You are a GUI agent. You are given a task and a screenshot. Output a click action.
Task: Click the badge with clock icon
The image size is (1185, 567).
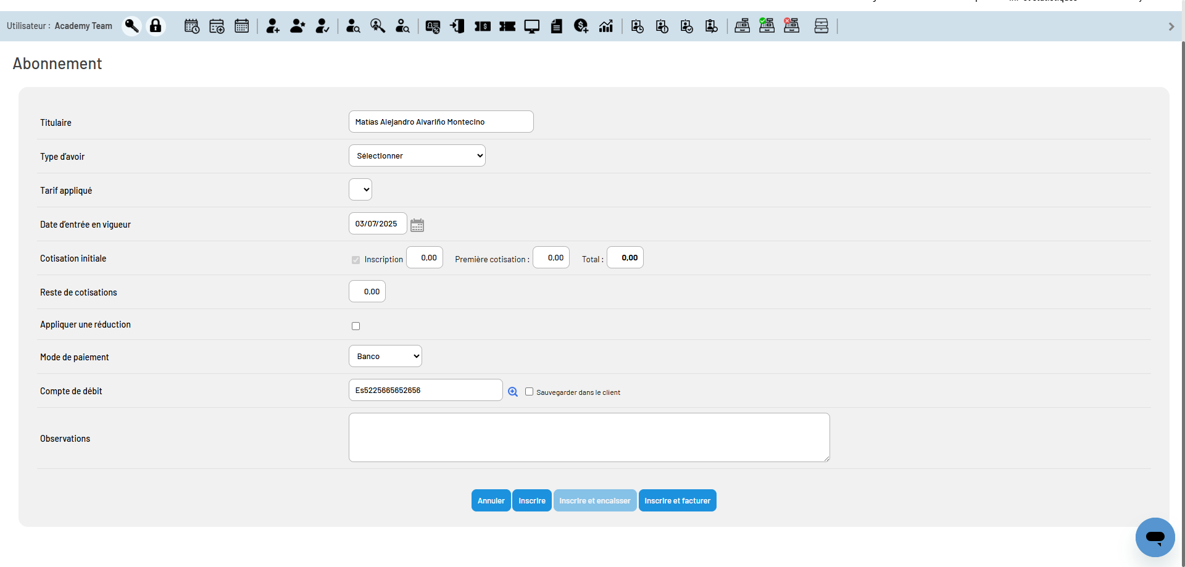pos(638,26)
